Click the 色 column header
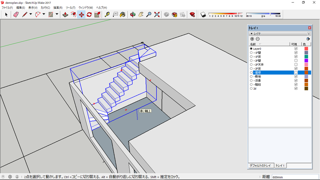 (306, 44)
